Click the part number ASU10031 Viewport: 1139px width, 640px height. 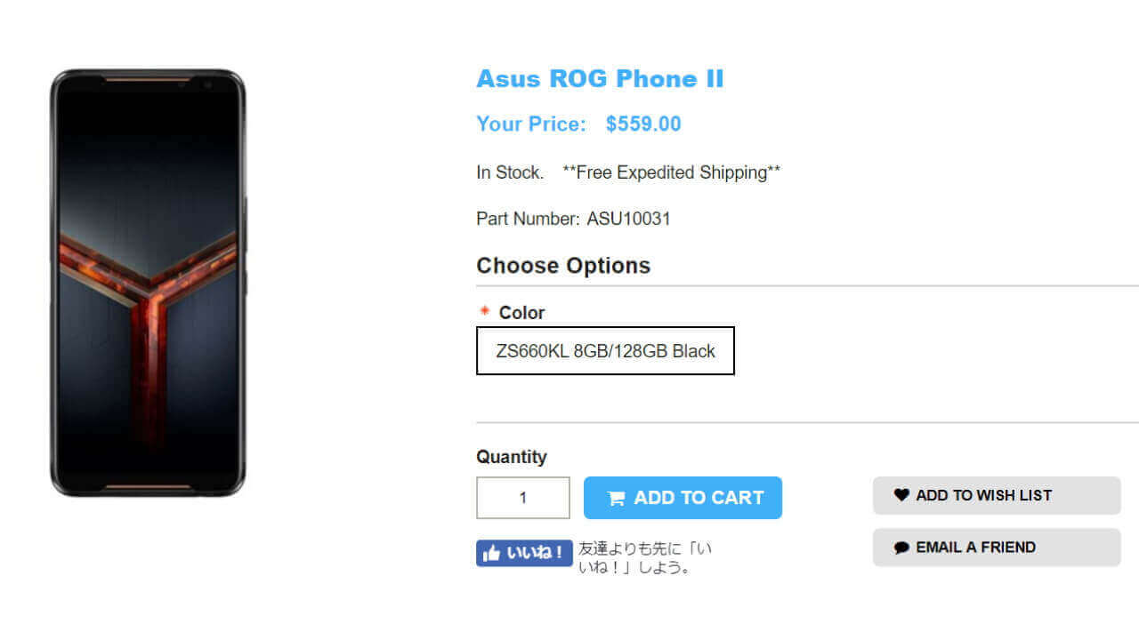point(628,219)
